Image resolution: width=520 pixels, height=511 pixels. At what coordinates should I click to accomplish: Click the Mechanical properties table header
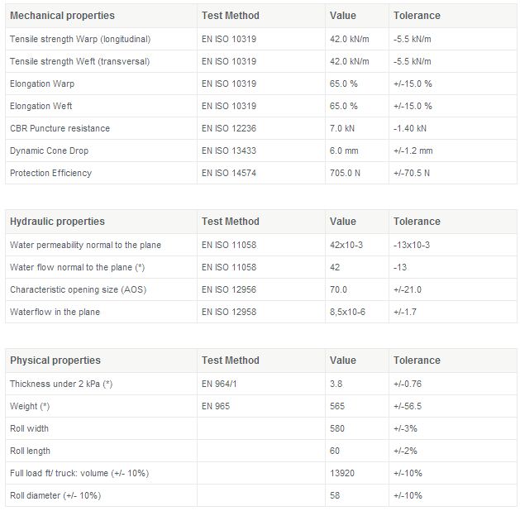62,16
